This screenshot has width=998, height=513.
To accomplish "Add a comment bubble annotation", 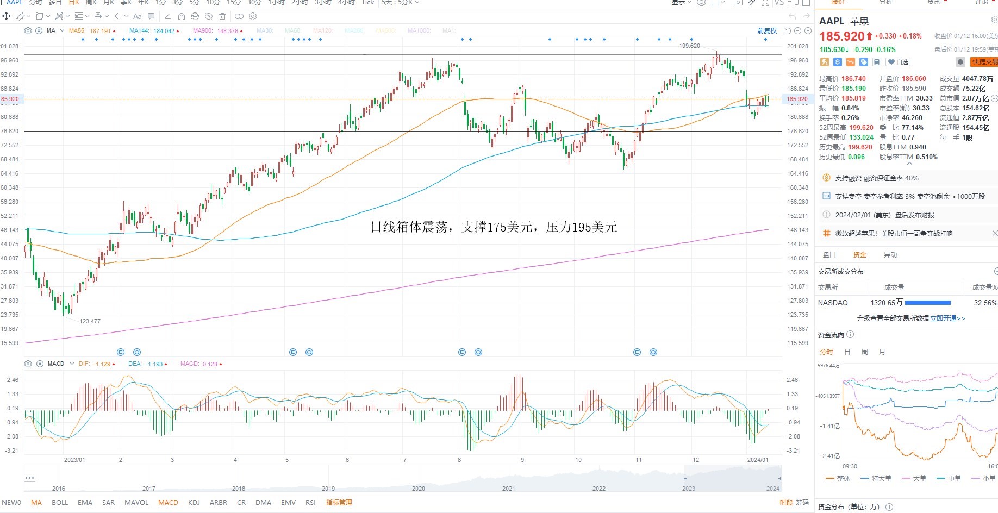I will click(x=151, y=16).
